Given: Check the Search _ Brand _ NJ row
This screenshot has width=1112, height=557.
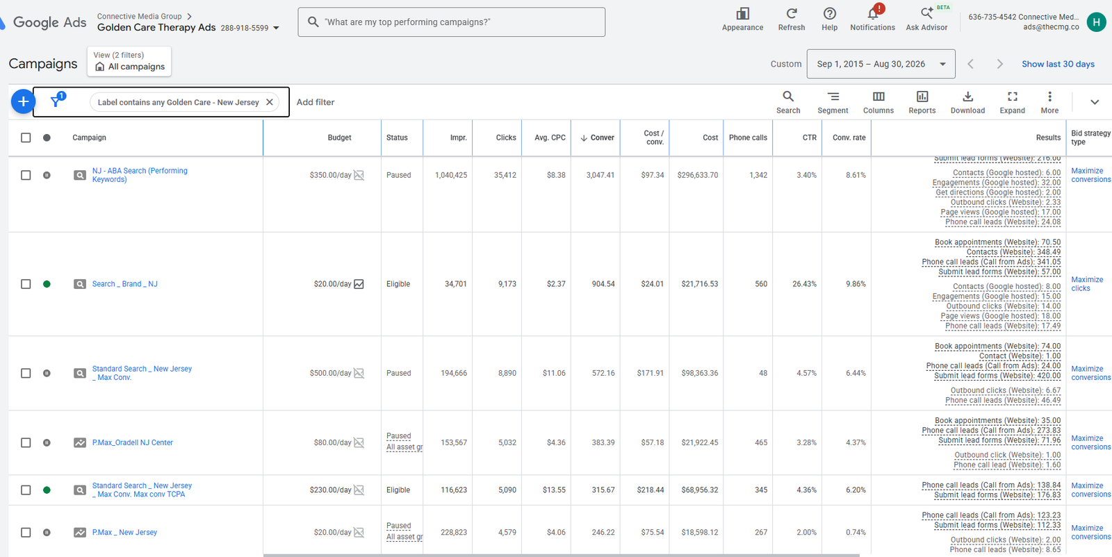Looking at the screenshot, I should 26,284.
